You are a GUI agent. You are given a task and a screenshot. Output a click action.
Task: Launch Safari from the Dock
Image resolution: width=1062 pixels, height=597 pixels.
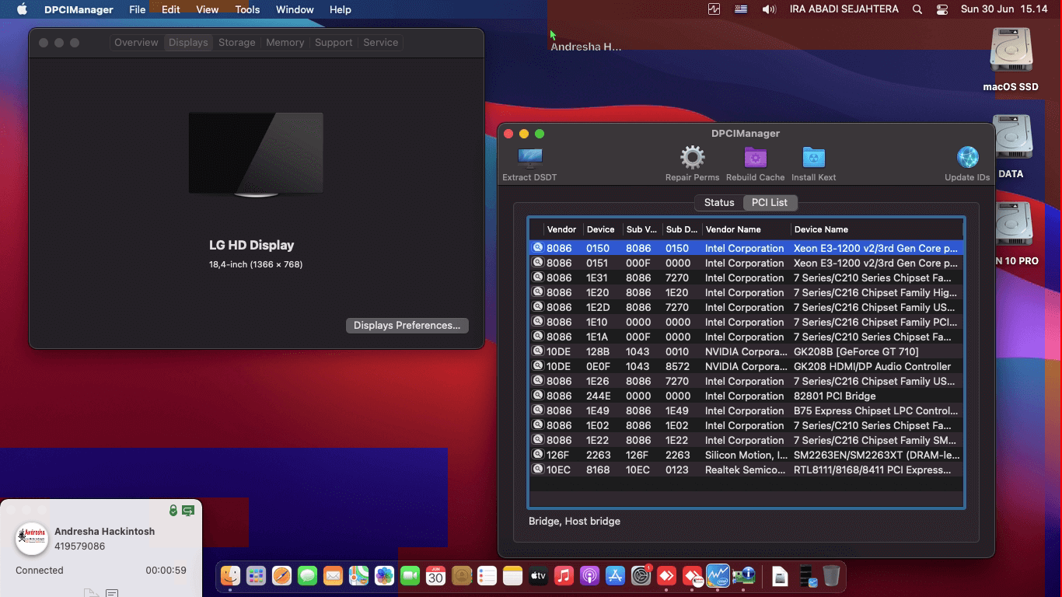click(281, 576)
